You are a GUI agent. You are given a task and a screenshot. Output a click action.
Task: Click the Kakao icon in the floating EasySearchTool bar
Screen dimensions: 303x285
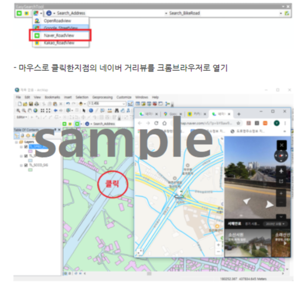(x=26, y=13)
